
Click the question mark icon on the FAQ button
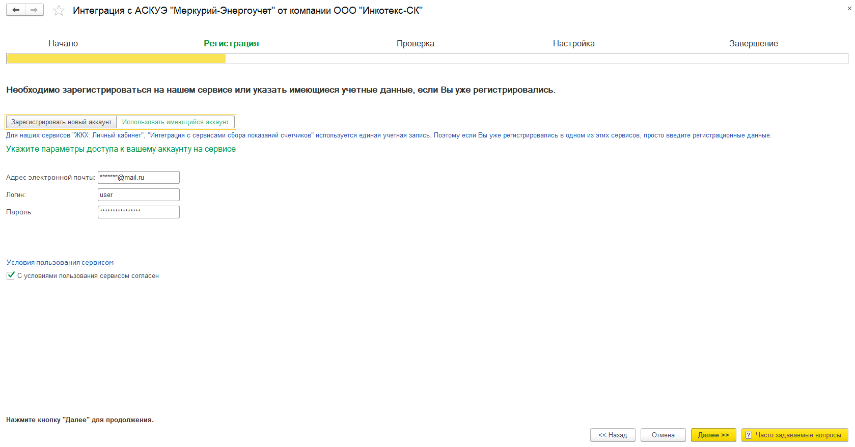click(749, 435)
